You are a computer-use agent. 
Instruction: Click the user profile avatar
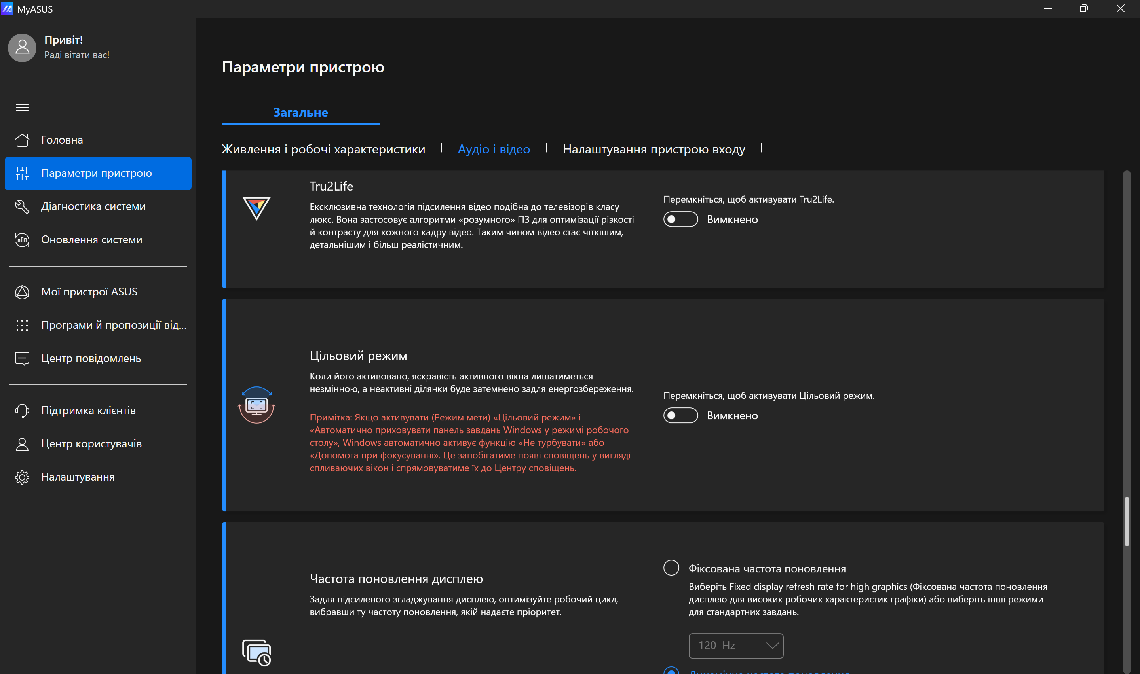[x=22, y=47]
